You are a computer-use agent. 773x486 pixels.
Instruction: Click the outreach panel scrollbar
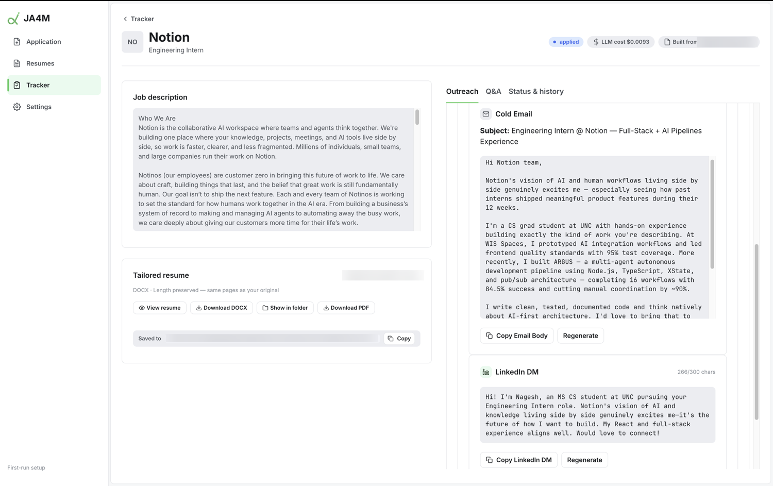click(x=756, y=332)
